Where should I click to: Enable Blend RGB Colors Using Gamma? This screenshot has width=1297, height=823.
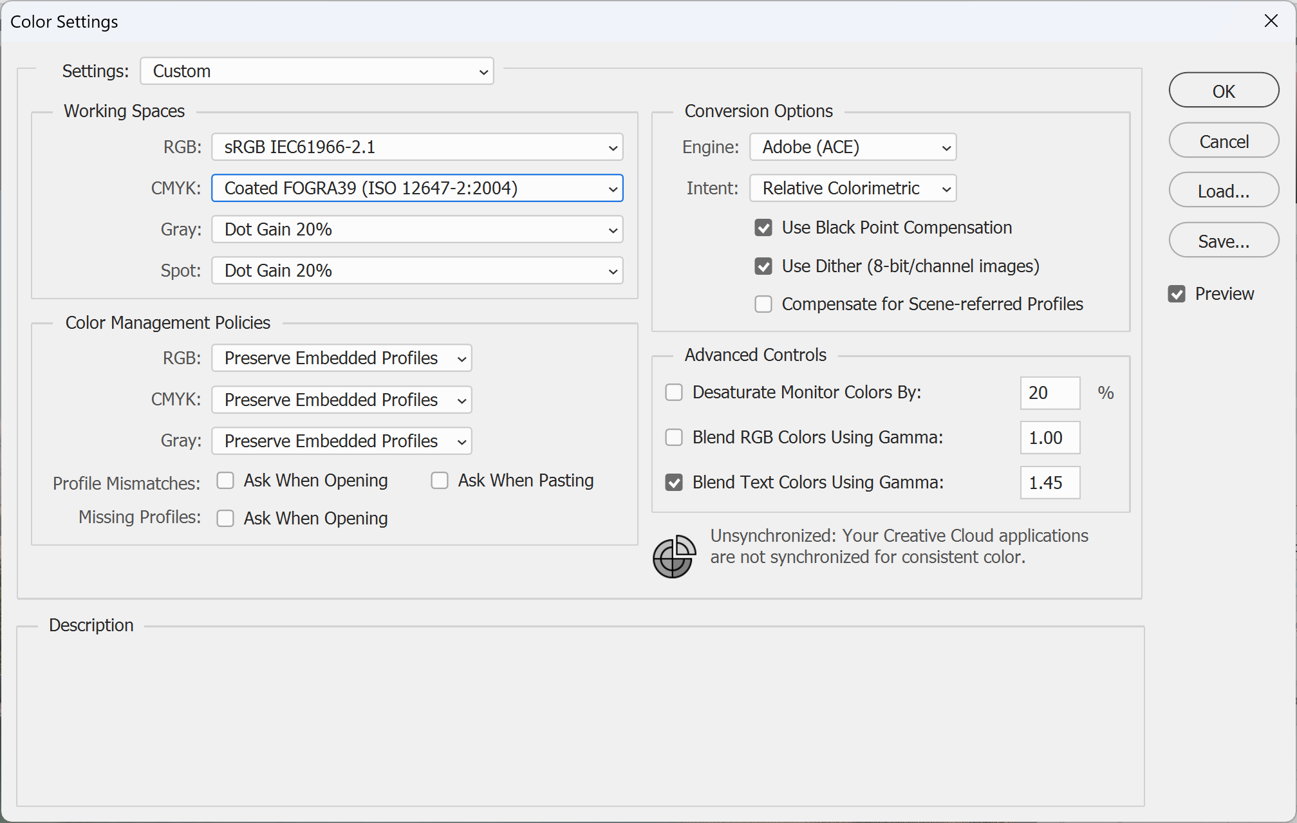pyautogui.click(x=674, y=438)
